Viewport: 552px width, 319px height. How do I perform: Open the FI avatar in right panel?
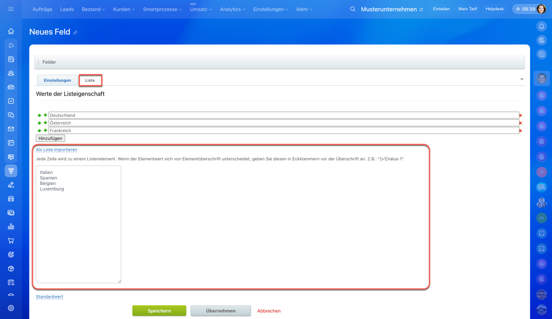coord(542,218)
